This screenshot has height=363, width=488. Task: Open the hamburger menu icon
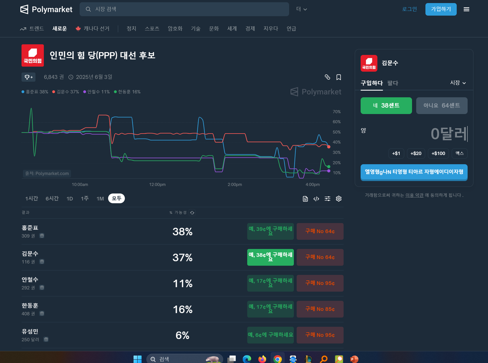pos(466,9)
